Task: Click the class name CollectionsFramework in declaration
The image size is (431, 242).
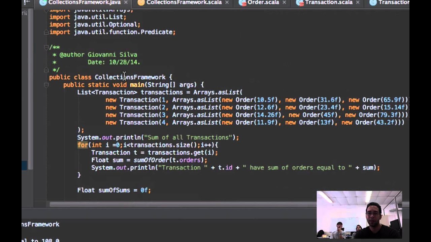Action: pos(130,77)
